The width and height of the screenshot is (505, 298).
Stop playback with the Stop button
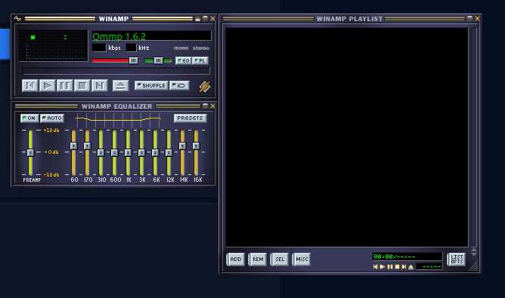pos(82,86)
